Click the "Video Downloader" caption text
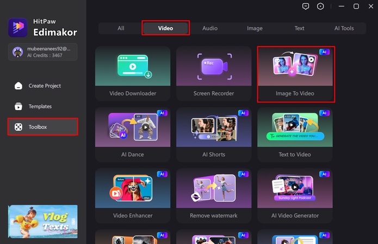Viewport: 378px width, 244px height. pos(133,93)
